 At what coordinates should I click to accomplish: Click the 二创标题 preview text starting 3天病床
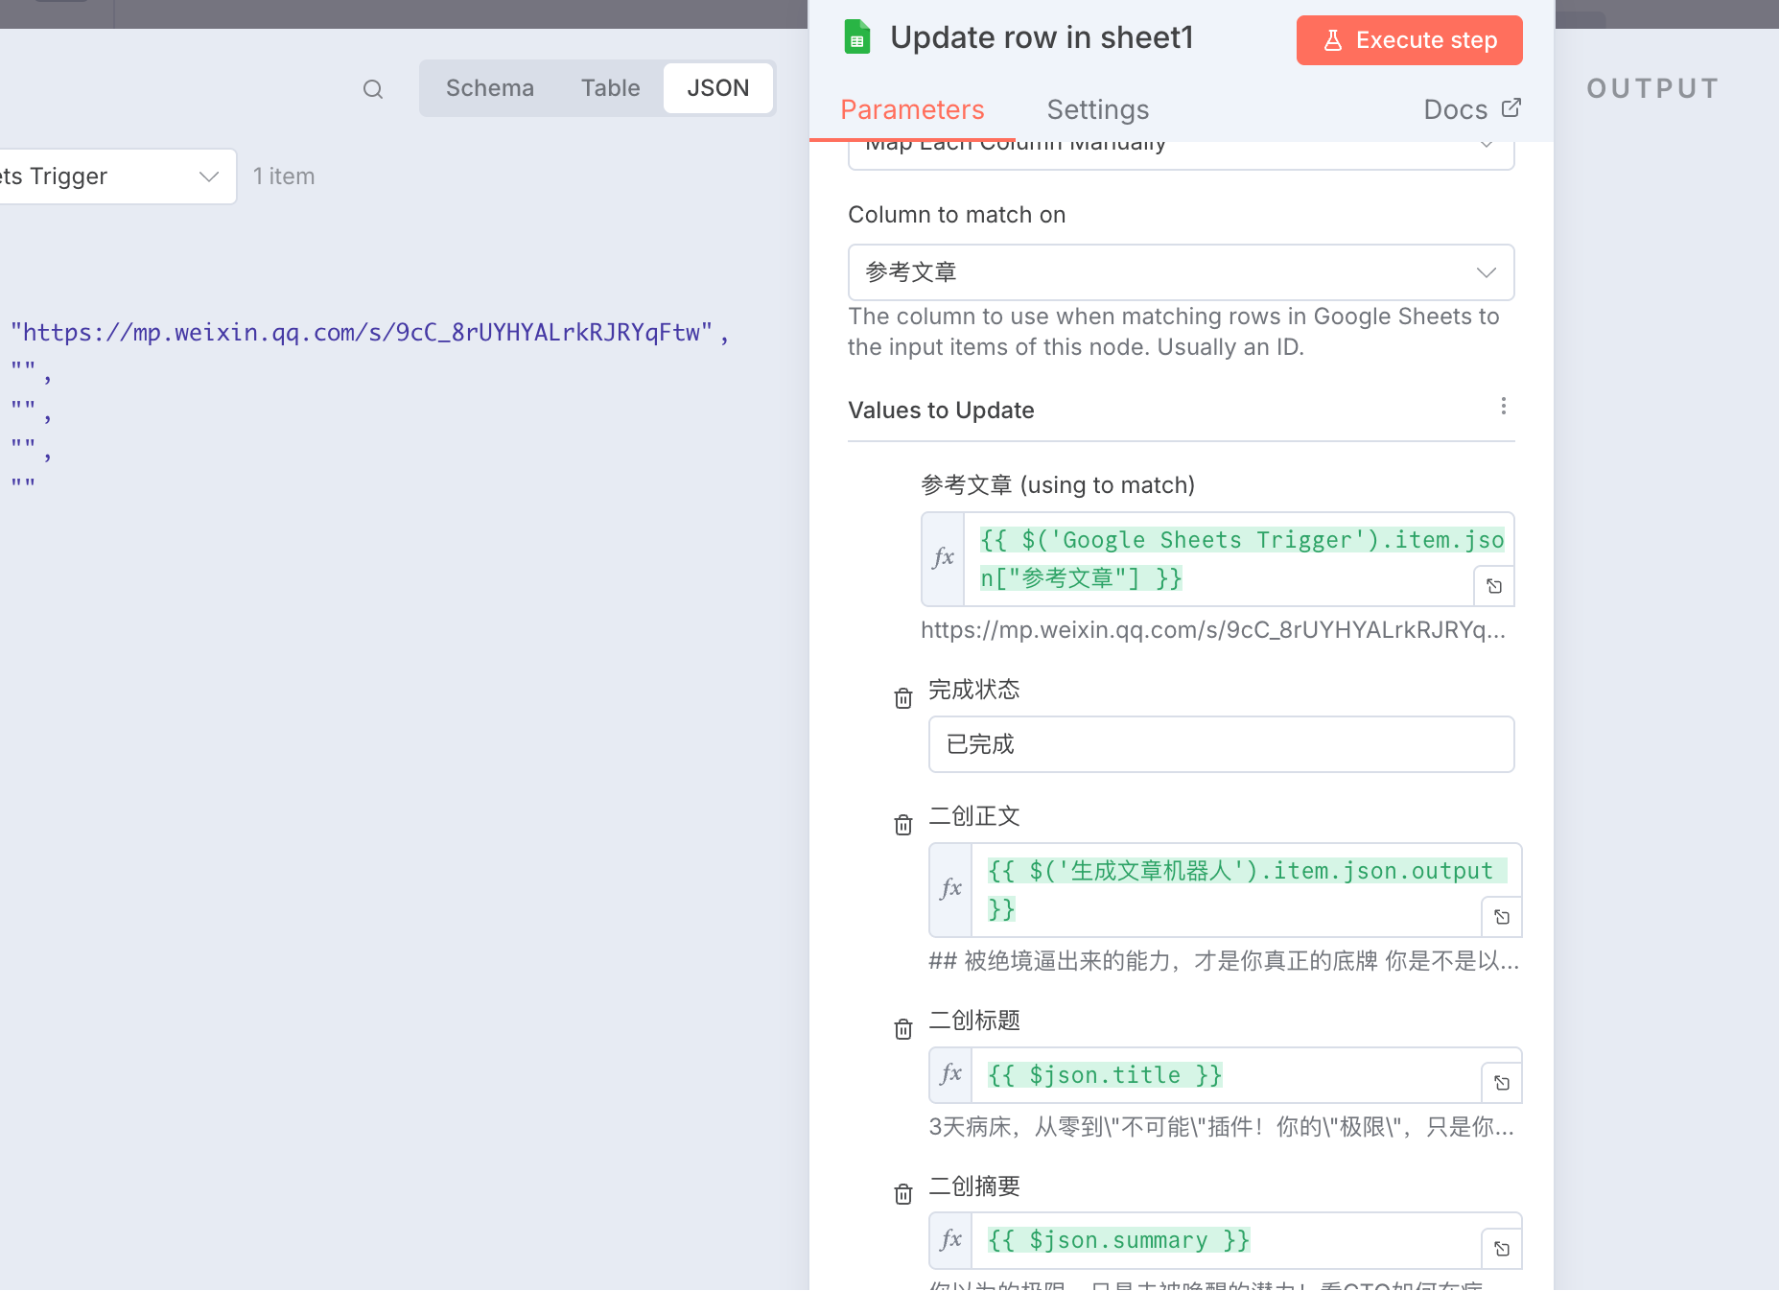click(1221, 1127)
